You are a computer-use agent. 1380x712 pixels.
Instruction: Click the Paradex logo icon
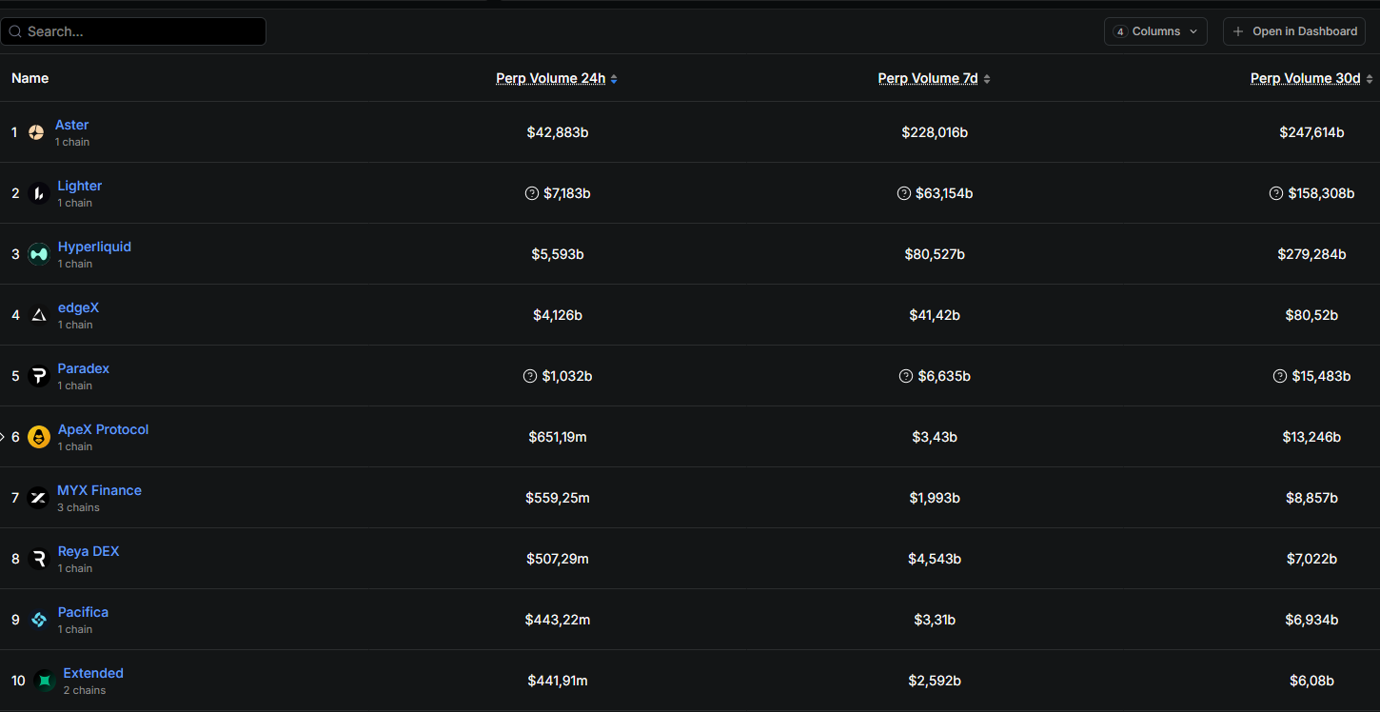(x=38, y=376)
